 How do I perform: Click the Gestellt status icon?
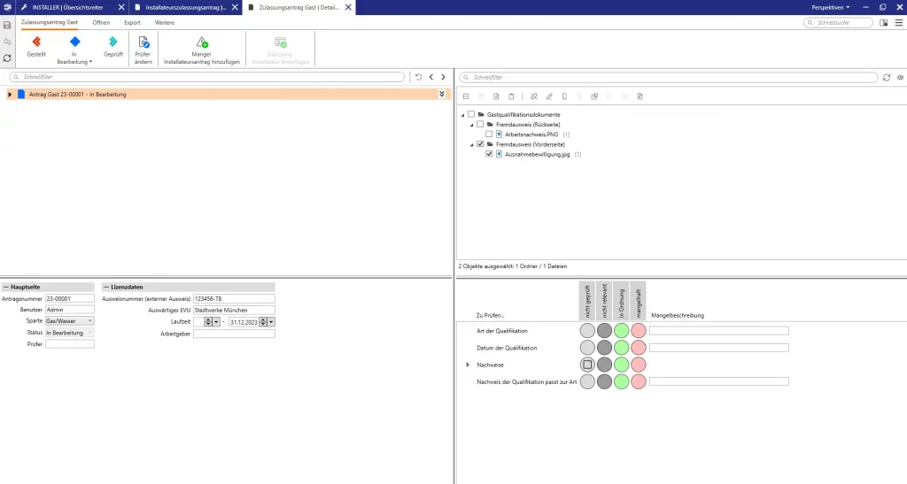point(36,42)
